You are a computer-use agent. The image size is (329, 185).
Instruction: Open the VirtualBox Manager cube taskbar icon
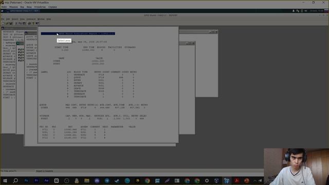[x=216, y=180]
